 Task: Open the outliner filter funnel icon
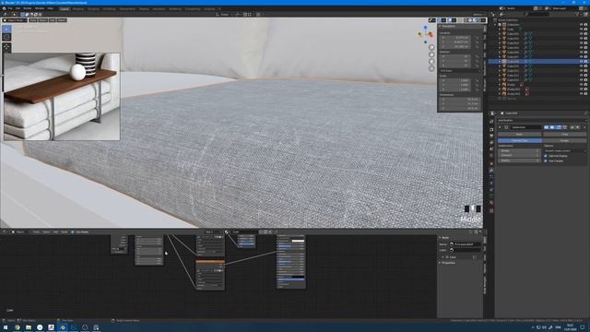(578, 15)
